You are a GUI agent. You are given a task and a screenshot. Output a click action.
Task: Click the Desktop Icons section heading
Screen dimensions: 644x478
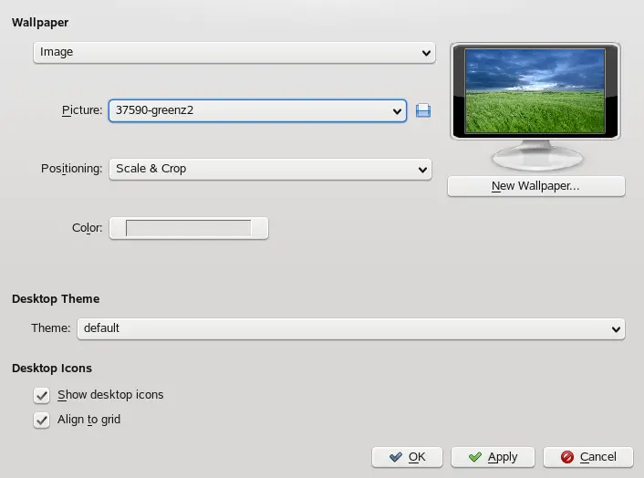click(x=52, y=369)
